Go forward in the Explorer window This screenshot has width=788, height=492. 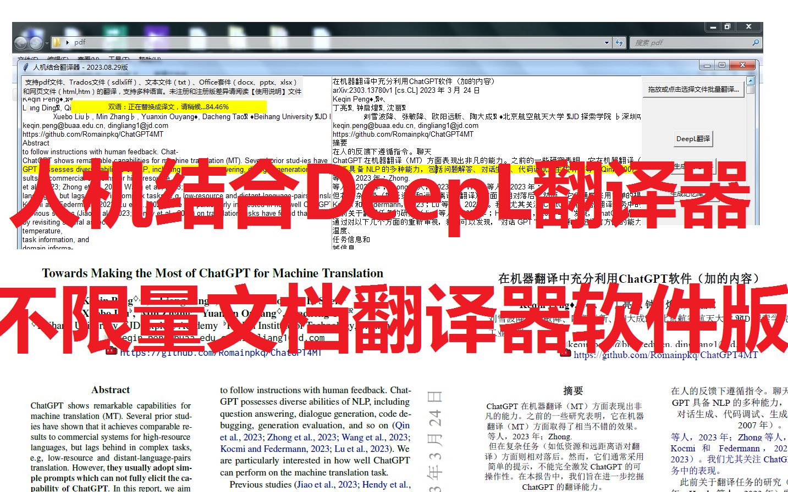(36, 43)
